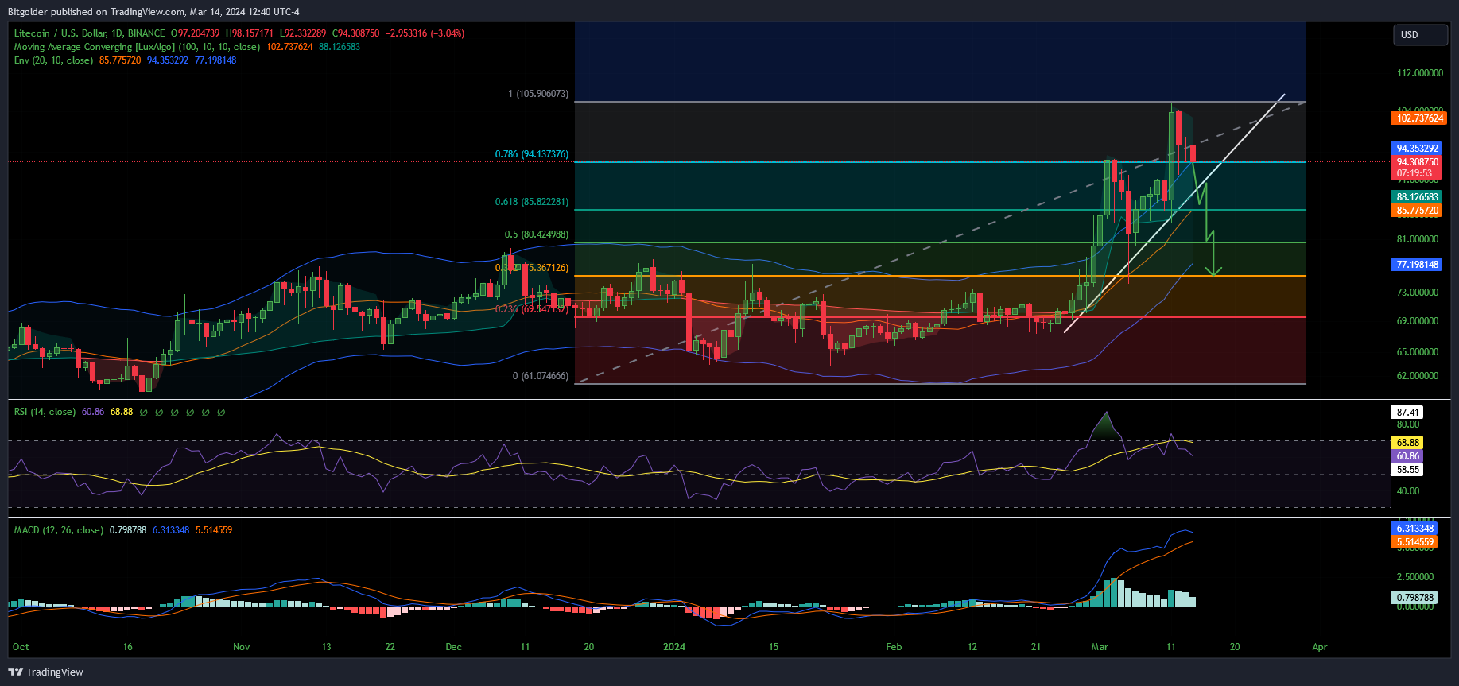Click the MACD (12, 26, close) legend
Viewport: 1459px width, 686px height.
pos(58,530)
